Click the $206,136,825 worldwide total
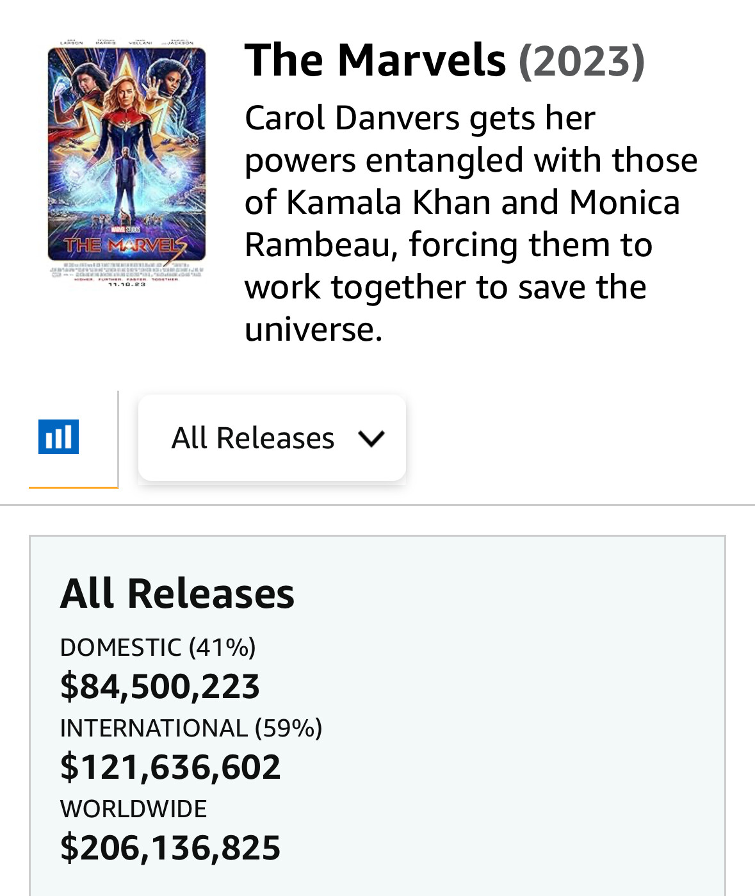Viewport: 755px width, 896px height. click(x=170, y=847)
